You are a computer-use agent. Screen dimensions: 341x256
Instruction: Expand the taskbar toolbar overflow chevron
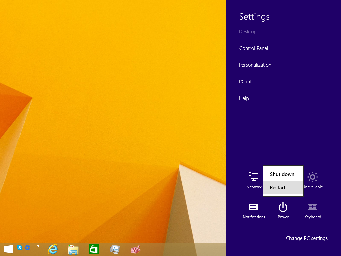tap(38, 246)
